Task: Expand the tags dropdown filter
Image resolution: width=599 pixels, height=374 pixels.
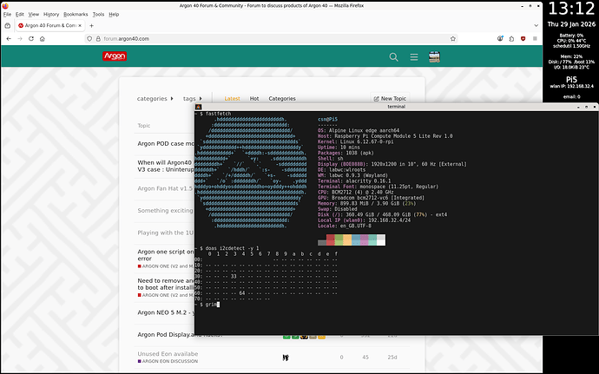Action: pyautogui.click(x=193, y=99)
